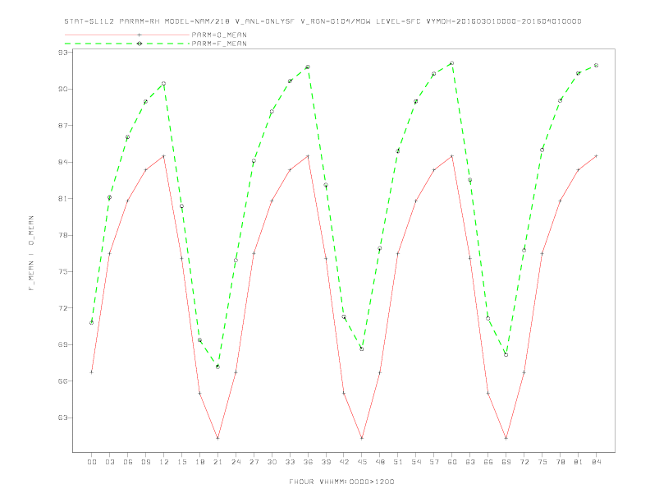
Task: Select green F_MEAN trough marker at hour 69
Action: pos(506,355)
